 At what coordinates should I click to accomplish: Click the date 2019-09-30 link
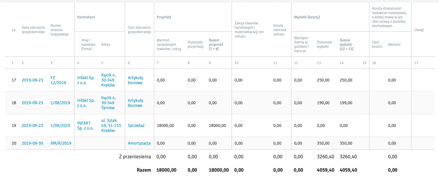tap(32, 143)
